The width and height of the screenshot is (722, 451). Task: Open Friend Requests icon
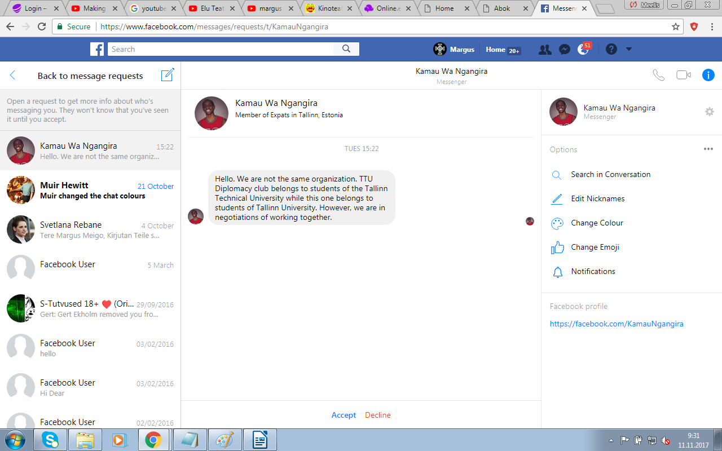(545, 50)
